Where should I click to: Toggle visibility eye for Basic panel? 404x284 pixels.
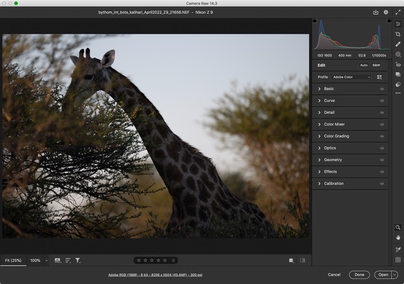382,89
